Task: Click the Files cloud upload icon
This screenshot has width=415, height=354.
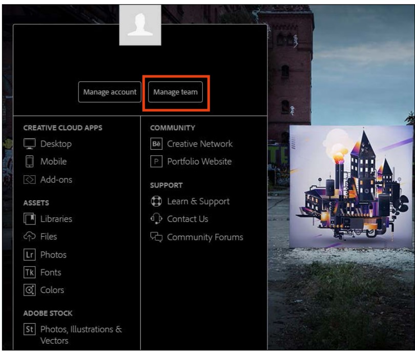Action: (29, 236)
